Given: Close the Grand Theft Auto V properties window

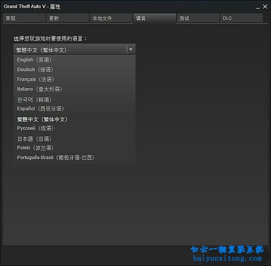Looking at the screenshot, I should (x=265, y=7).
